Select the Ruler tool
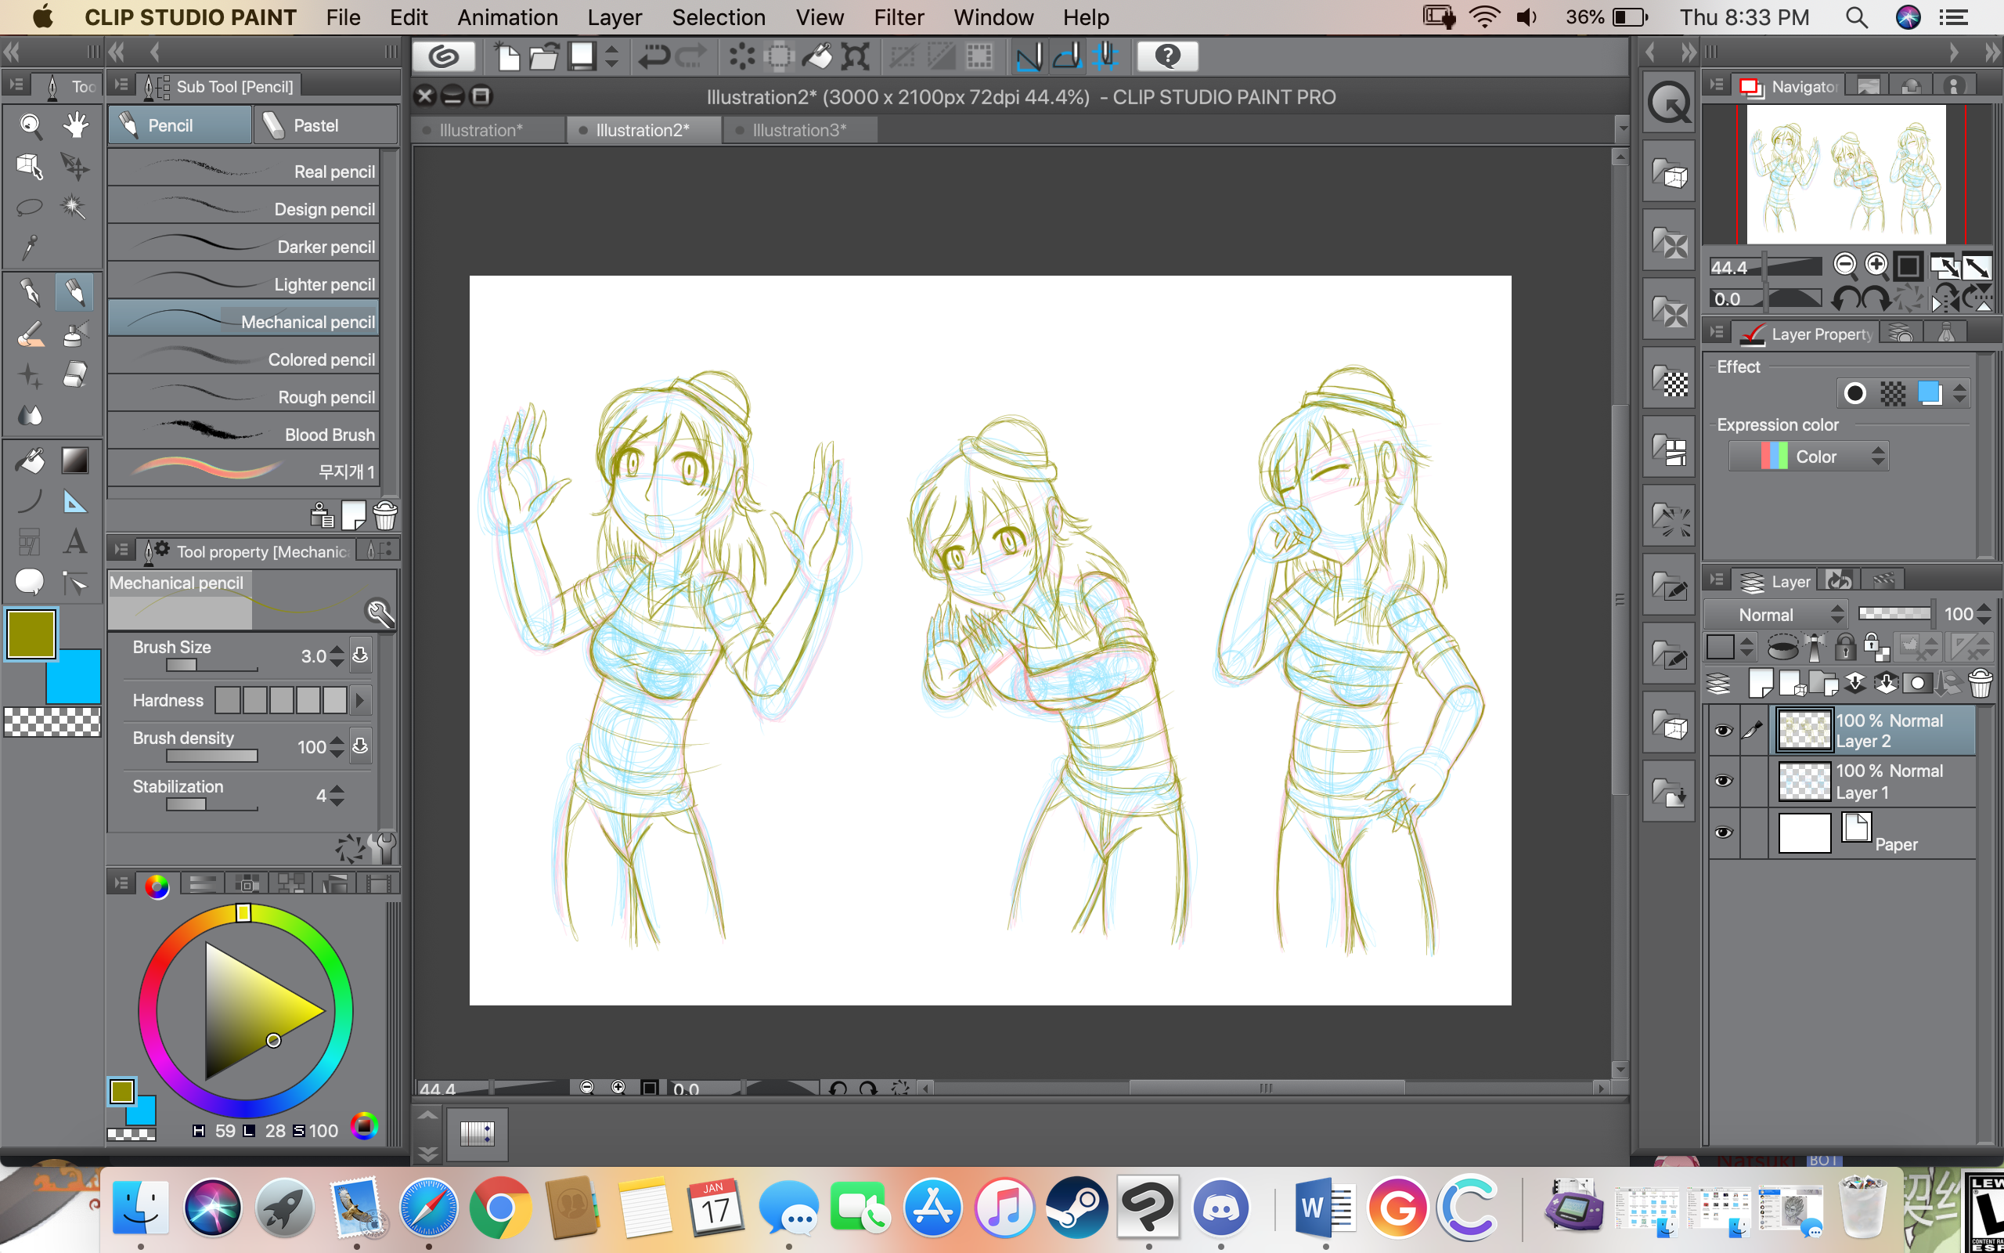Viewport: 2004px width, 1253px height. coord(75,501)
